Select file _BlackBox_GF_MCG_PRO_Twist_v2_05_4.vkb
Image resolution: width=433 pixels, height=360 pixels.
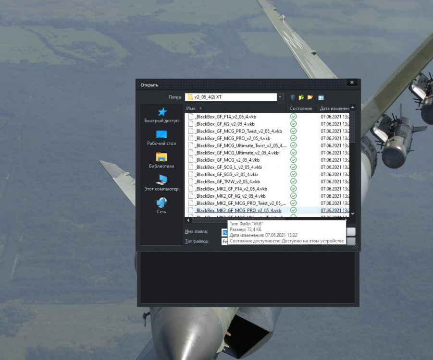coord(238,131)
